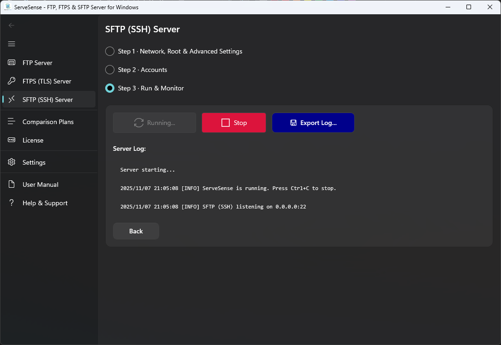This screenshot has width=501, height=345.
Task: Click the save icon on Export Log button
Action: [293, 123]
